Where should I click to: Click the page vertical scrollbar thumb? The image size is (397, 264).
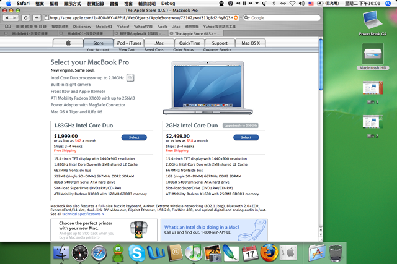[321, 64]
